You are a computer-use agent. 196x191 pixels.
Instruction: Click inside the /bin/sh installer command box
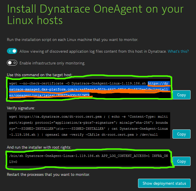tap(88, 159)
